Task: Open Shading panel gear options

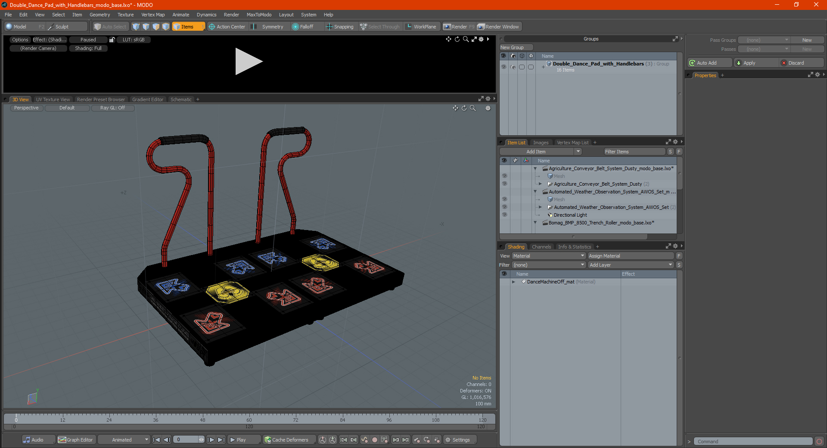Action: click(x=675, y=246)
